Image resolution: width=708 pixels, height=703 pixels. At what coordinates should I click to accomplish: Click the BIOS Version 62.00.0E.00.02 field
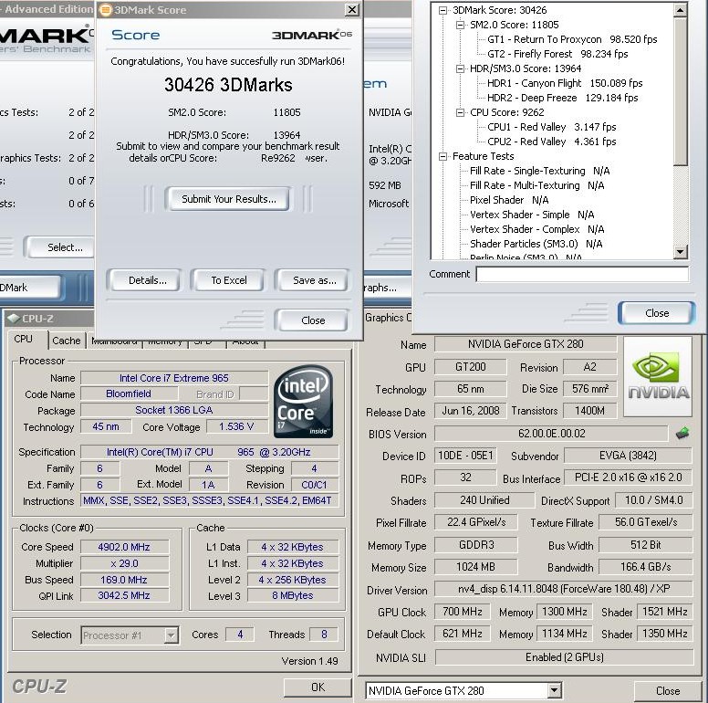(551, 434)
